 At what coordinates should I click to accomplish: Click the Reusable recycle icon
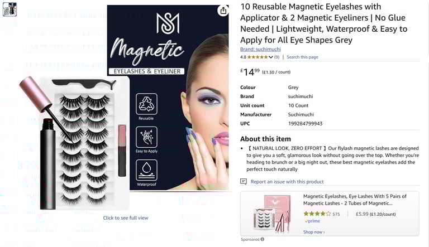pyautogui.click(x=146, y=104)
